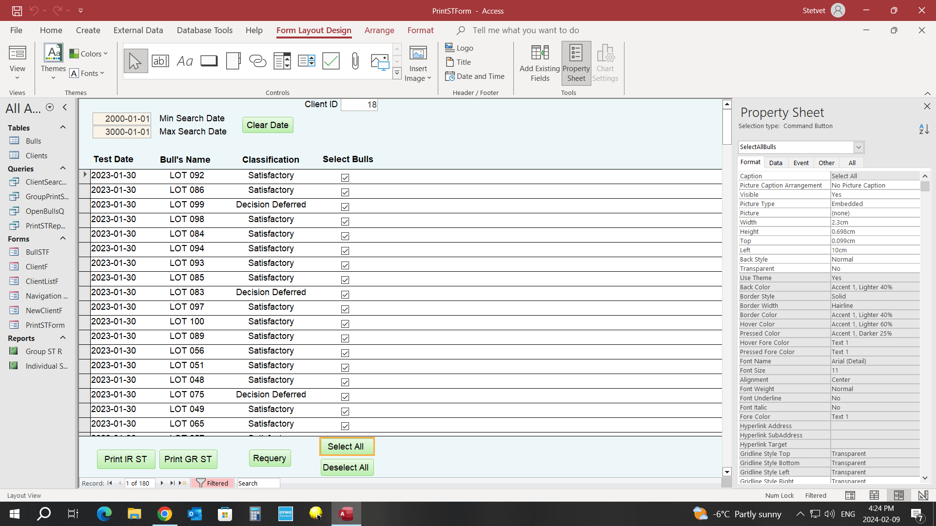Select the Hyperlink control tool
936x526 pixels.
point(258,61)
